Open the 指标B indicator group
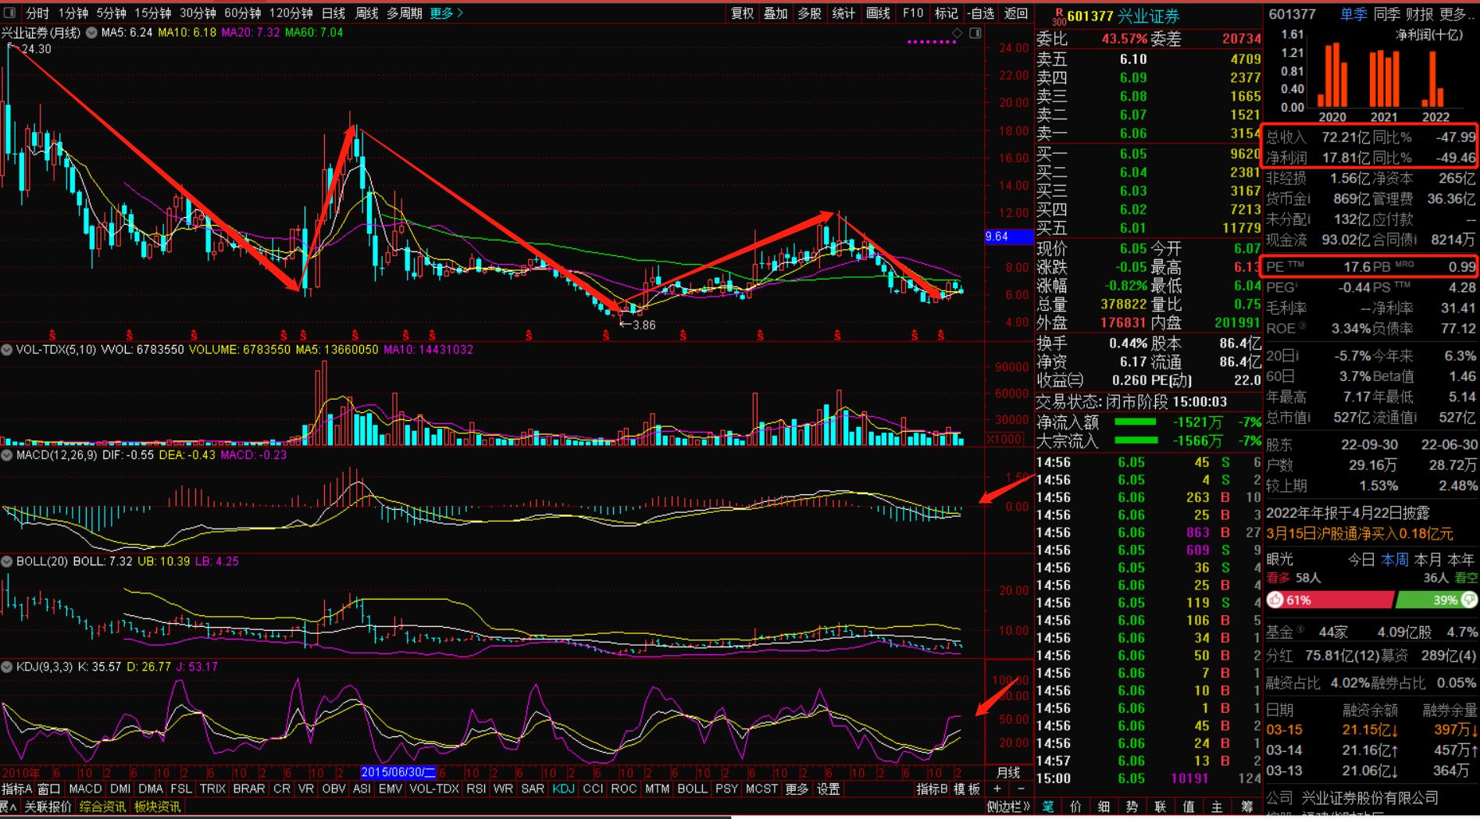Screen dimensions: 1480x819 click(932, 789)
